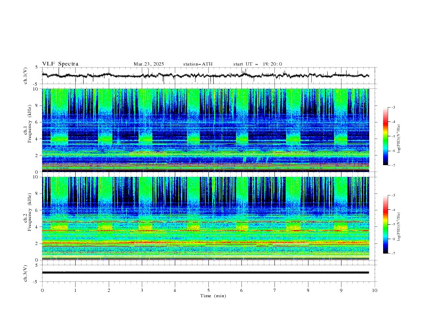Click time axis tick label "1"
Image resolution: width=422 pixels, height=326 pixels.
(x=75, y=290)
